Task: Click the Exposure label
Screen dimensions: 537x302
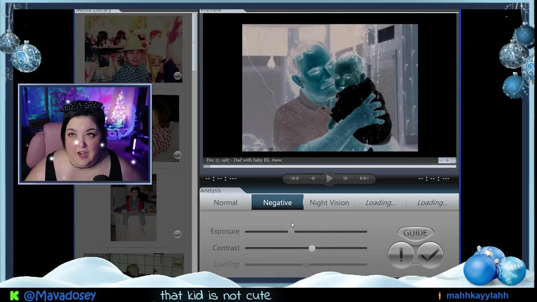Action: point(225,232)
